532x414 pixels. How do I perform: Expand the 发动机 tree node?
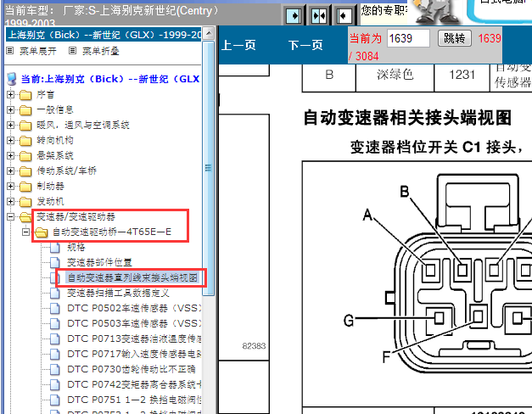[x=10, y=202]
